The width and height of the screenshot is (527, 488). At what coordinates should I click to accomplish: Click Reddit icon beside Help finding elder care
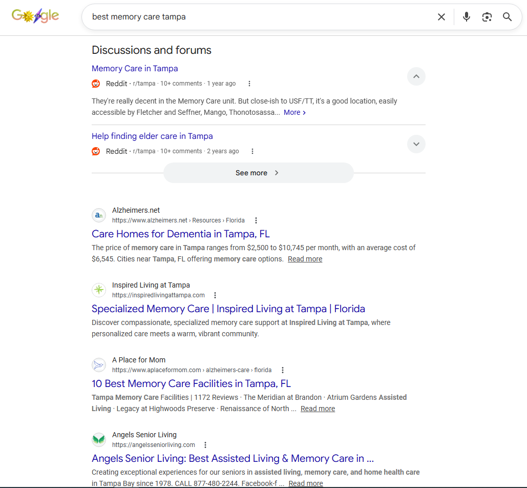coord(96,151)
